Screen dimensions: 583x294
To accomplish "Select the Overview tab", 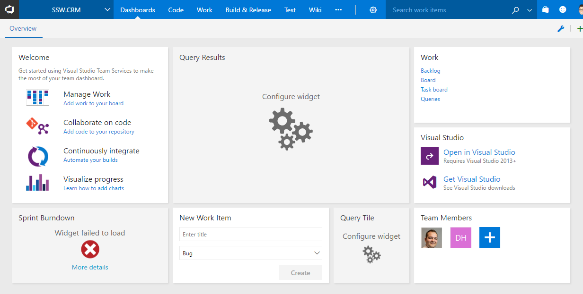I will [23, 29].
